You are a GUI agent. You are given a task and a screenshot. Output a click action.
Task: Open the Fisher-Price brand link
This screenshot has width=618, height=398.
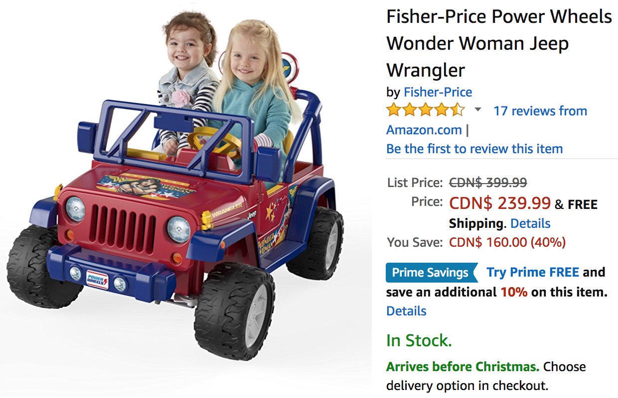(438, 92)
